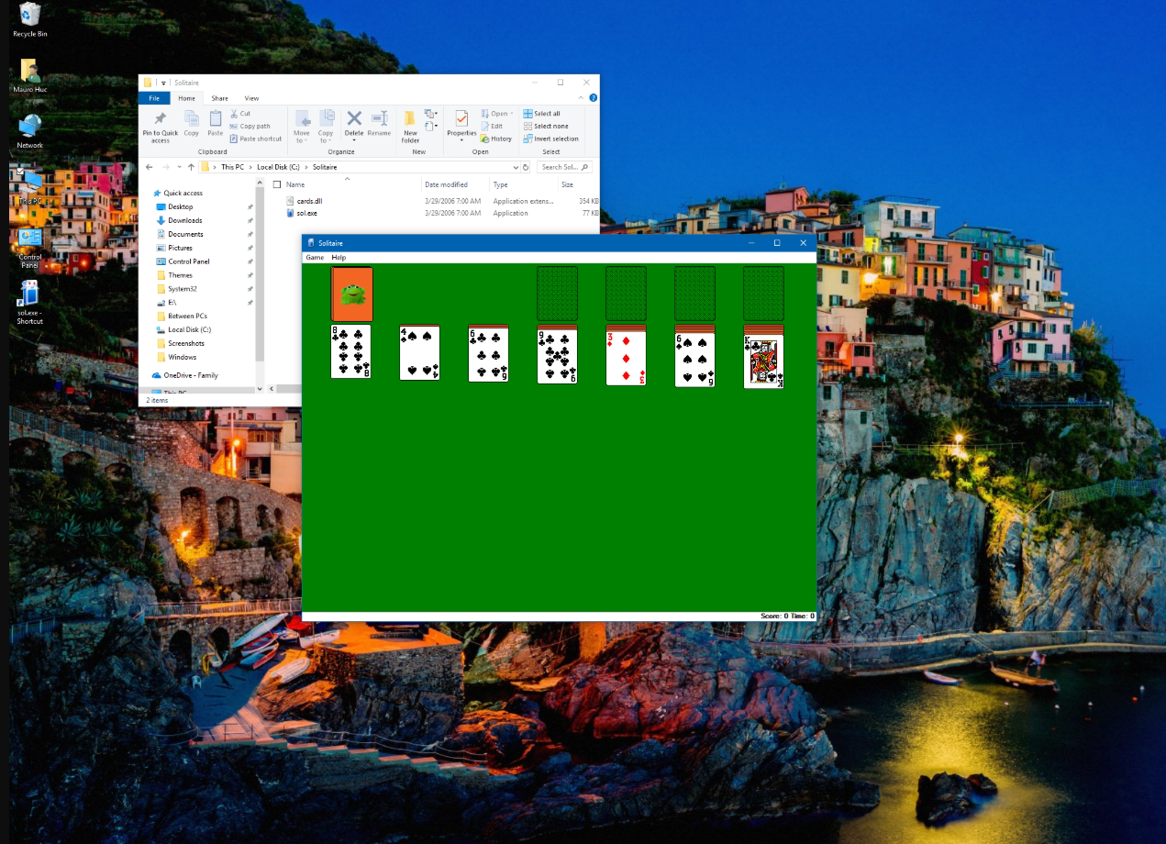Click Invert selection in the ribbon
Viewport: 1166px width, 844px height.
(x=550, y=139)
